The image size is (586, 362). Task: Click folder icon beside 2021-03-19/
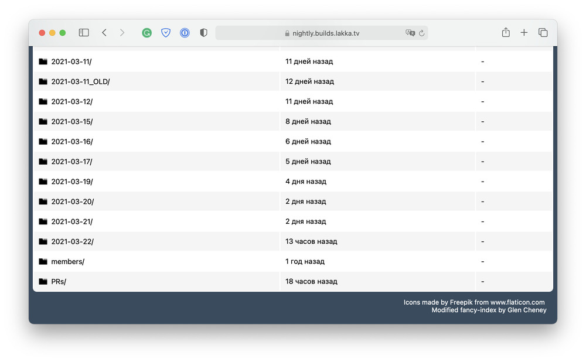coord(43,181)
